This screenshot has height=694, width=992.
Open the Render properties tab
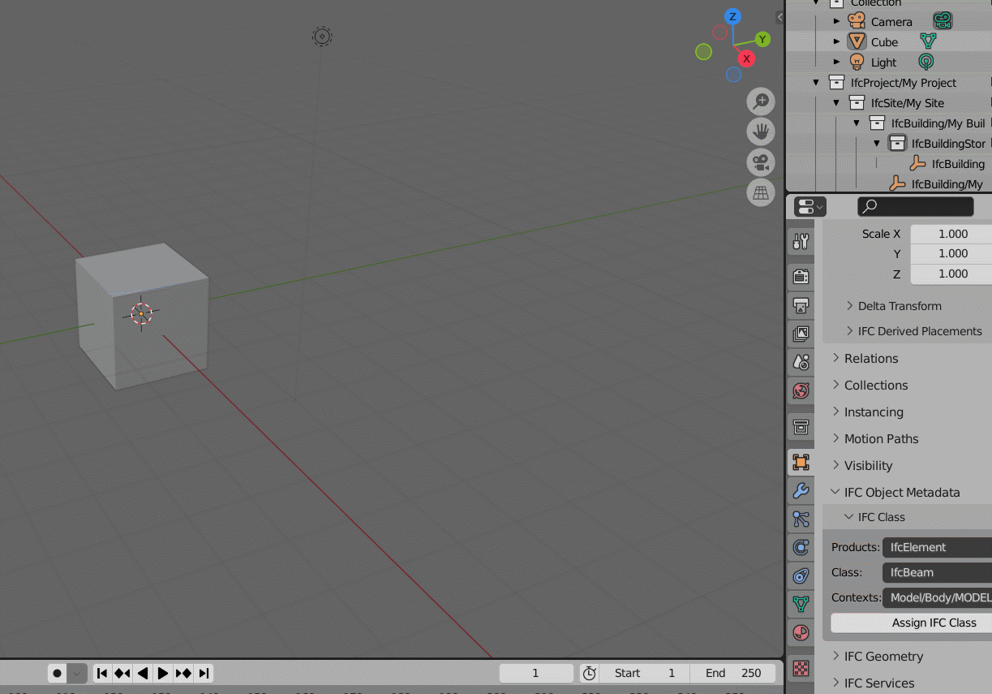(801, 276)
